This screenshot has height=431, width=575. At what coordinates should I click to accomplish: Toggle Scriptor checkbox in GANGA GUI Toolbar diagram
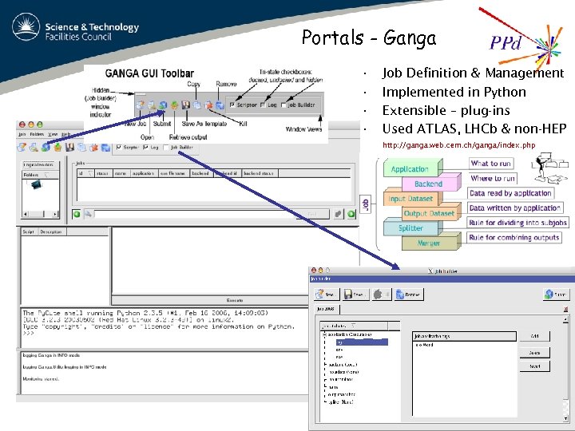tap(232, 105)
